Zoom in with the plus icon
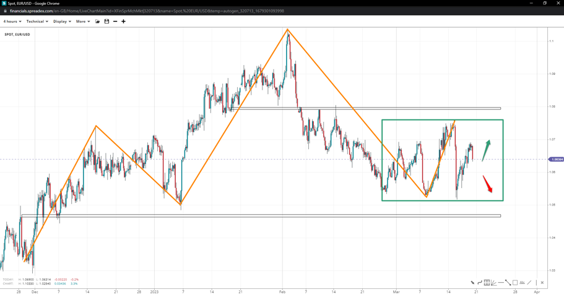This screenshot has width=564, height=297. 123,22
